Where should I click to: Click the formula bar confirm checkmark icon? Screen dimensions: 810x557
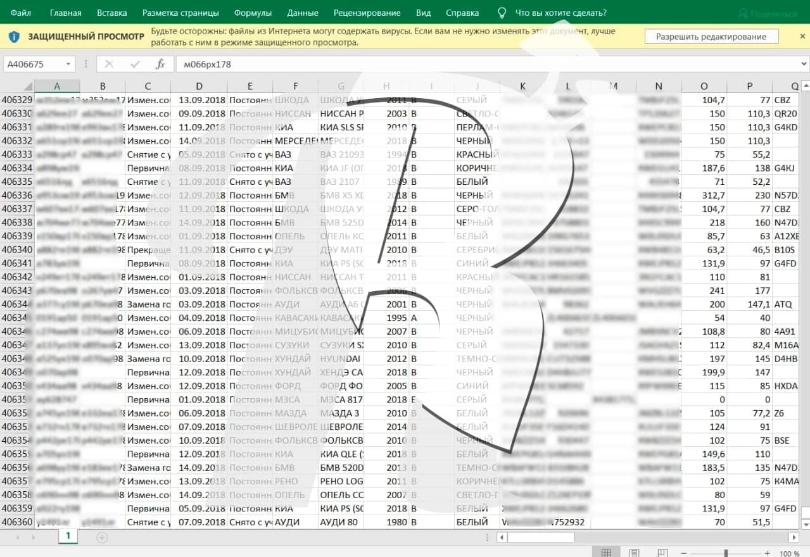[135, 64]
